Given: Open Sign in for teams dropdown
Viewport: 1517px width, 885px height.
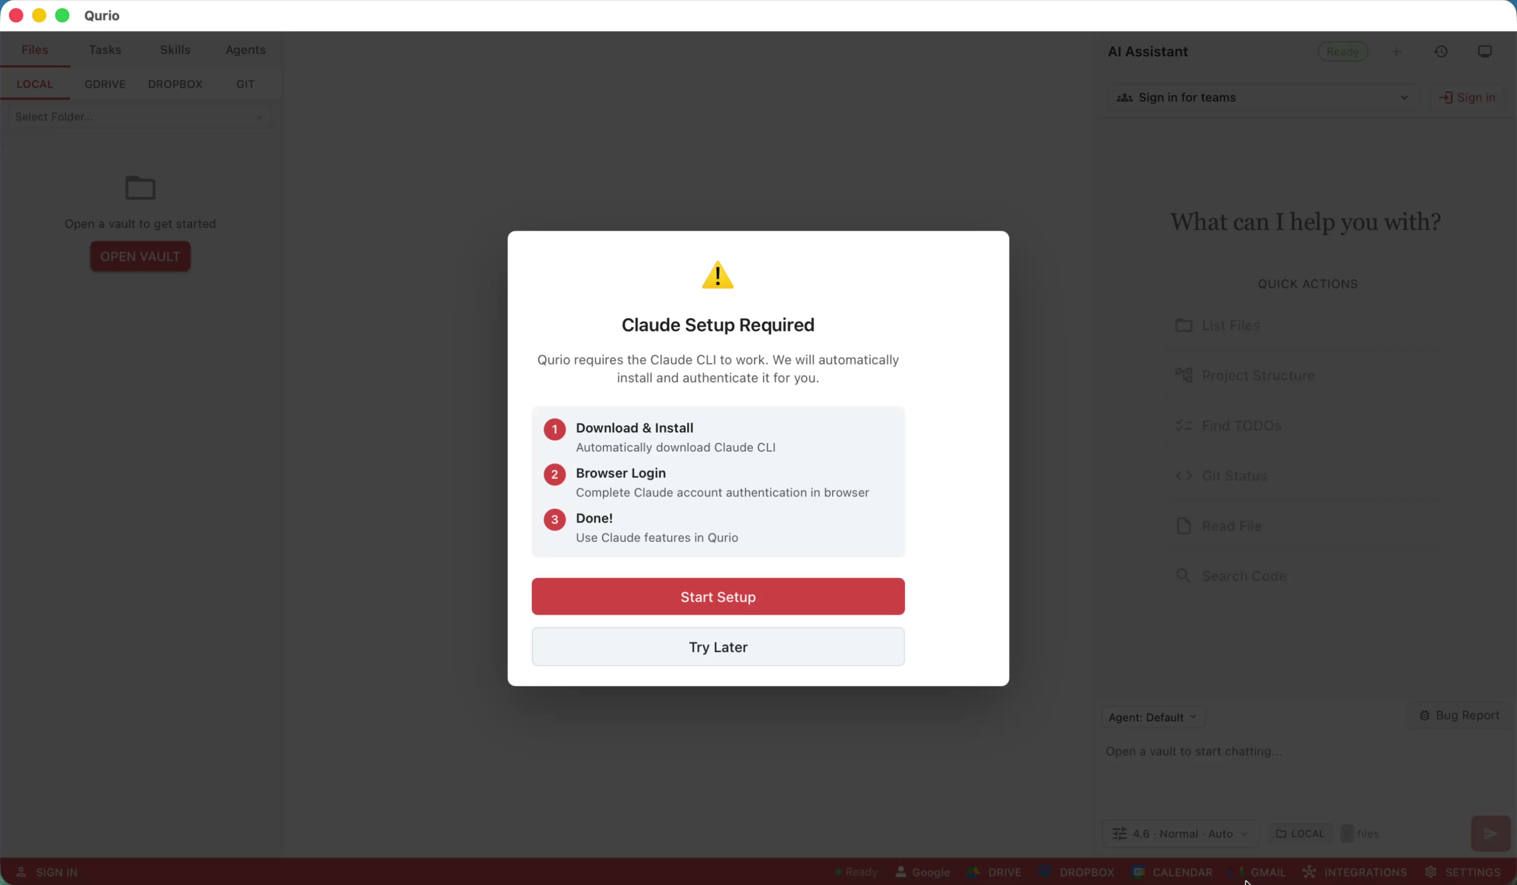Looking at the screenshot, I should point(1262,97).
